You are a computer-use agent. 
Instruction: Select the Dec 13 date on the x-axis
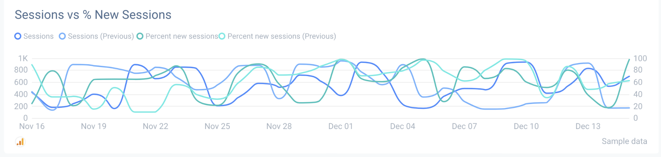(588, 126)
